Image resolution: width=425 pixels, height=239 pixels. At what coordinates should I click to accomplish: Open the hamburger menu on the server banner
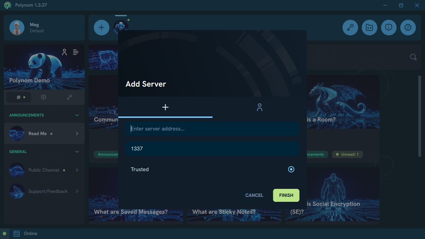tap(76, 52)
